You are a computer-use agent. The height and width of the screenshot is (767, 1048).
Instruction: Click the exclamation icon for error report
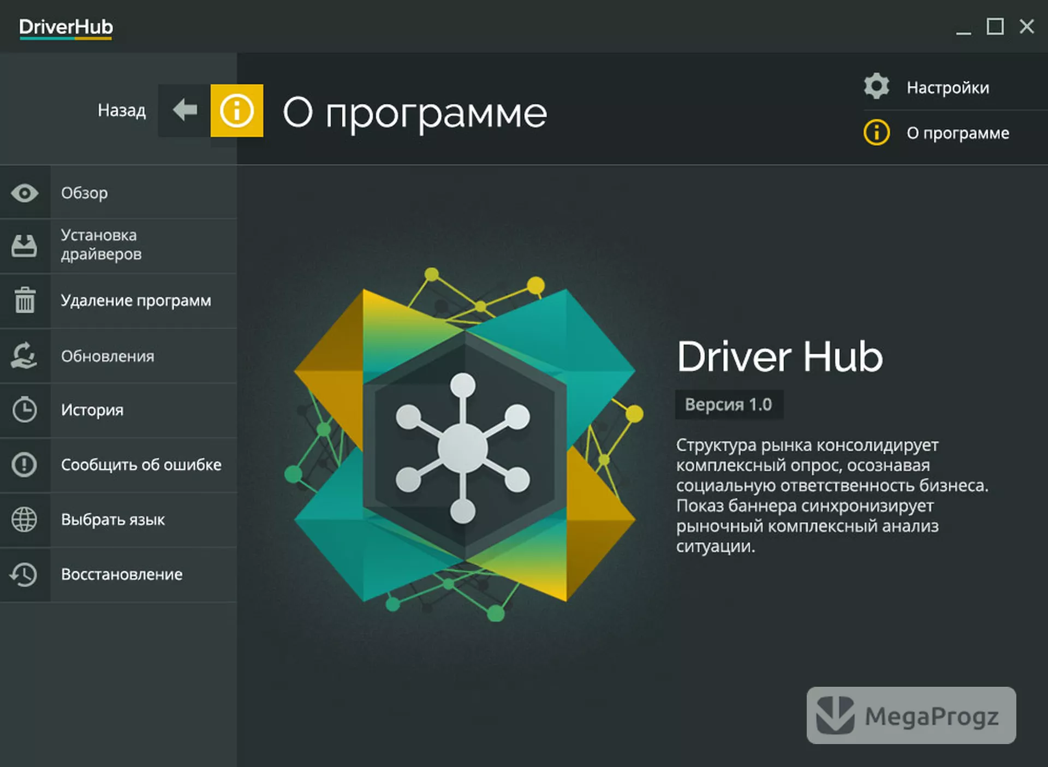click(25, 465)
